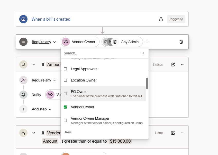
Task: Click the '1 step' label
Action: click(159, 133)
